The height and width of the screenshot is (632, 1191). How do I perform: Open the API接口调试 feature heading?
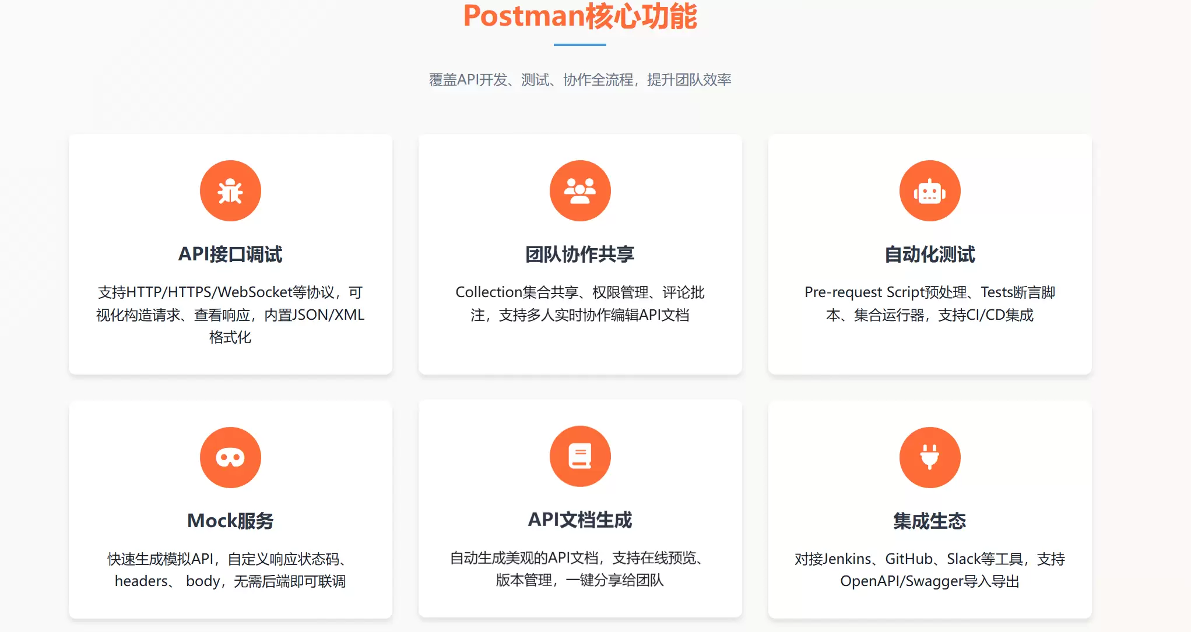[230, 254]
